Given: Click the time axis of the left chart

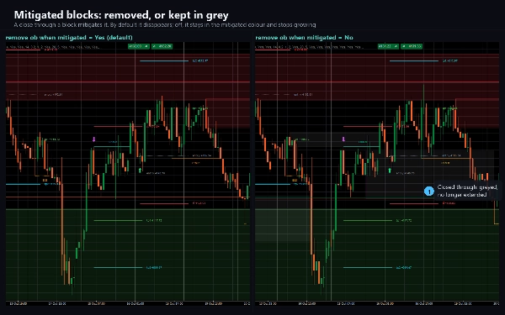Looking at the screenshot, I should [x=128, y=303].
